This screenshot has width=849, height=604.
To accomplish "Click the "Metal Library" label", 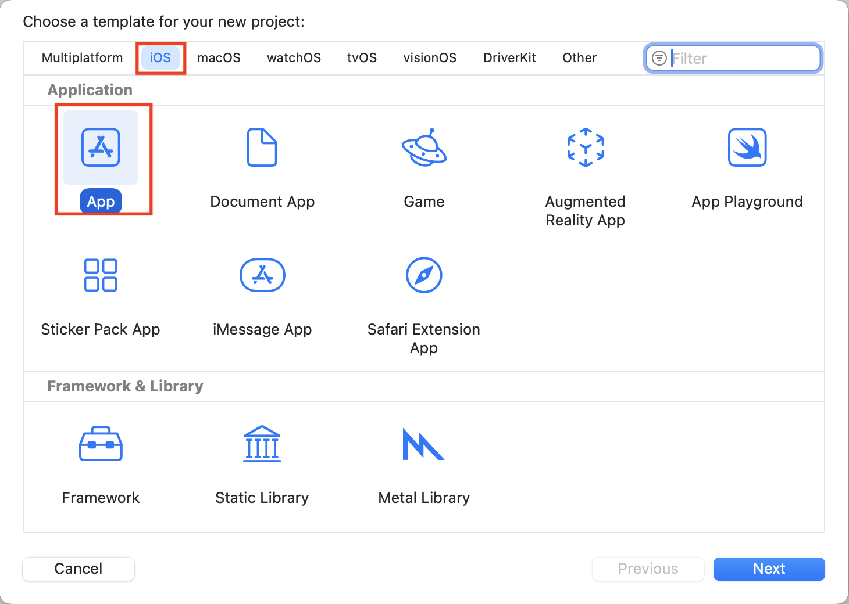I will pos(424,498).
